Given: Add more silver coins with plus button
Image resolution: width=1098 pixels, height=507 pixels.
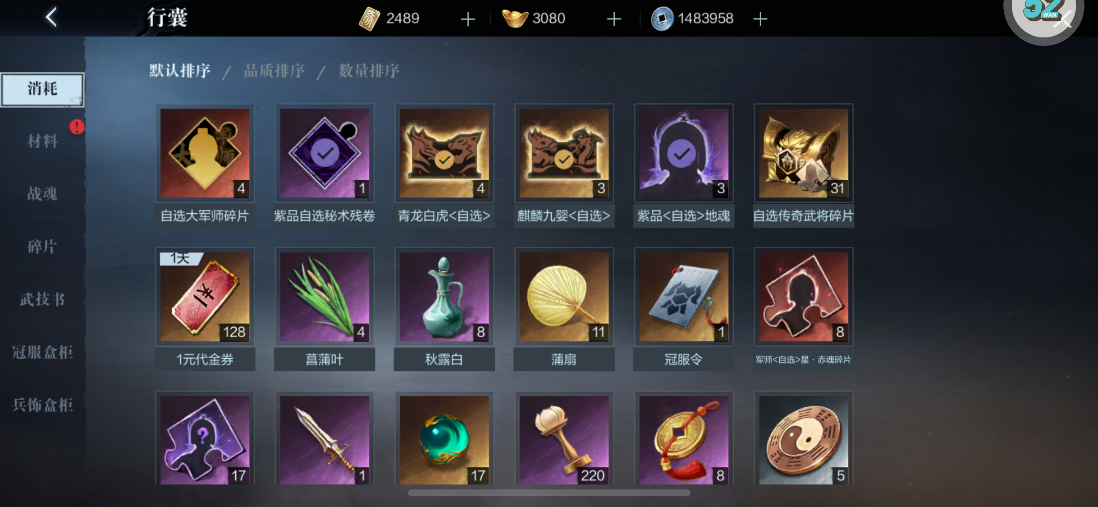Looking at the screenshot, I should [760, 19].
